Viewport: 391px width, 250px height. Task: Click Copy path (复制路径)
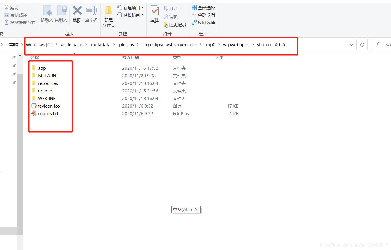(16, 15)
